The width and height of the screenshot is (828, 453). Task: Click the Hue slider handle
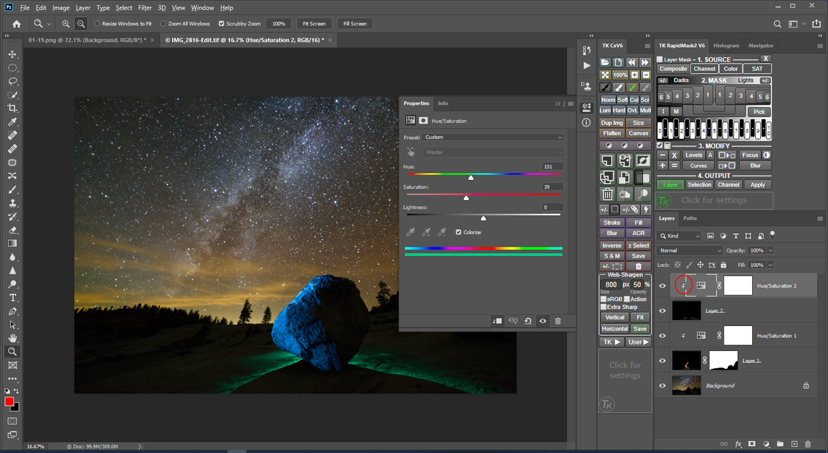click(471, 177)
